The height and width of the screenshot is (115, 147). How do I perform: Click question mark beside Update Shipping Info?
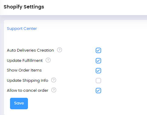pyautogui.click(x=53, y=80)
